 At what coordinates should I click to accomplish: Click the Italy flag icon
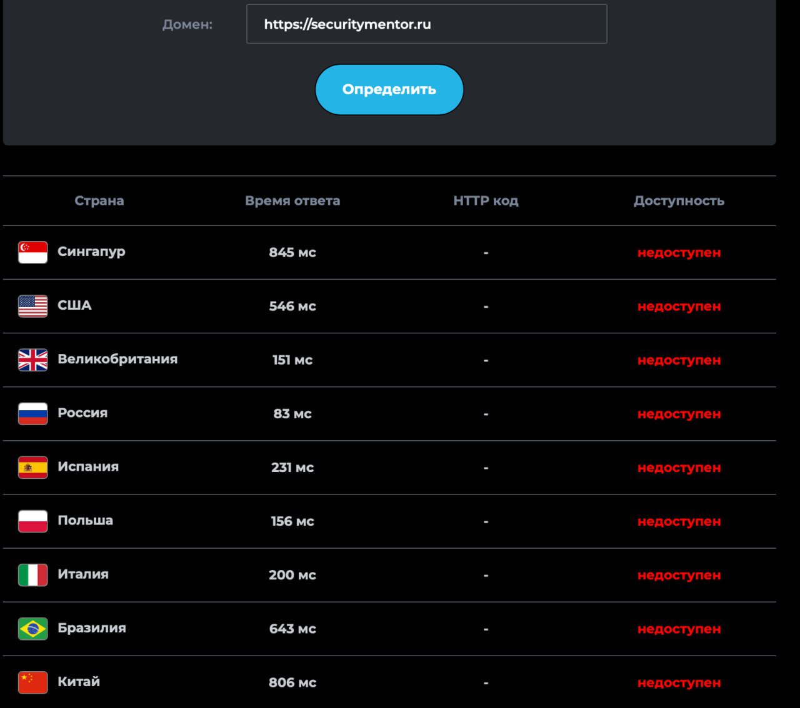(x=33, y=574)
